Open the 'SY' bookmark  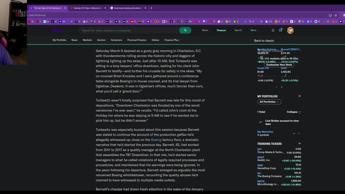coord(326,22)
